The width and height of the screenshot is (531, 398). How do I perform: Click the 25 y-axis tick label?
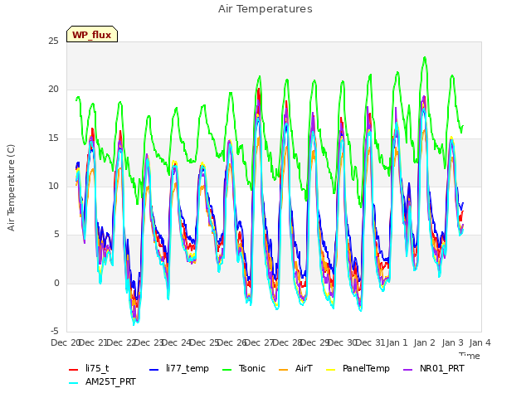(x=53, y=41)
